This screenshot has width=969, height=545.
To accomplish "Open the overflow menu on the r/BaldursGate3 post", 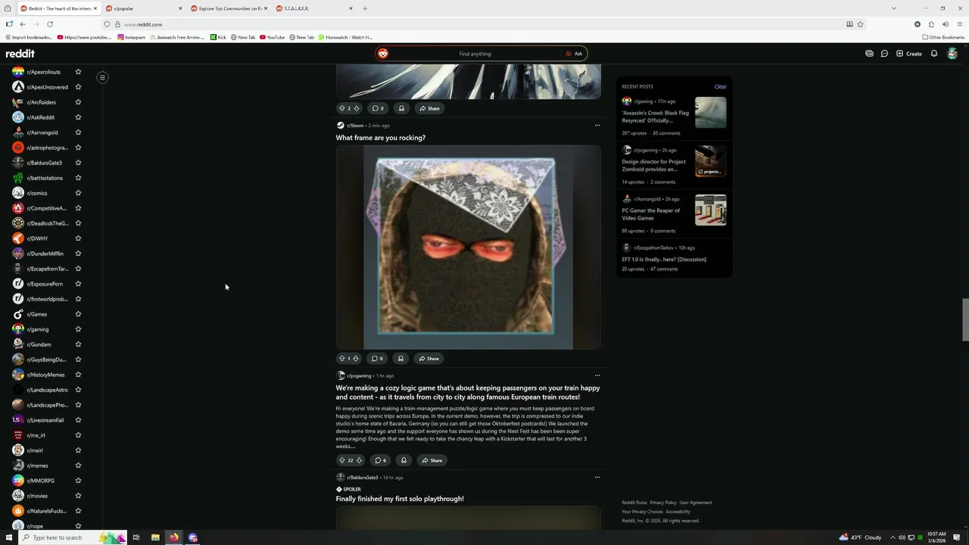I will [597, 478].
